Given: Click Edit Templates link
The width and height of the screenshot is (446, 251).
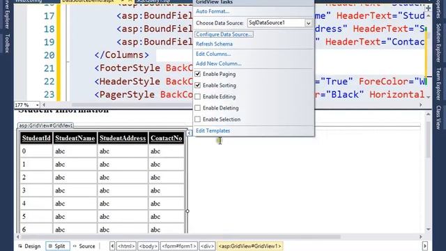Looking at the screenshot, I should click(213, 130).
